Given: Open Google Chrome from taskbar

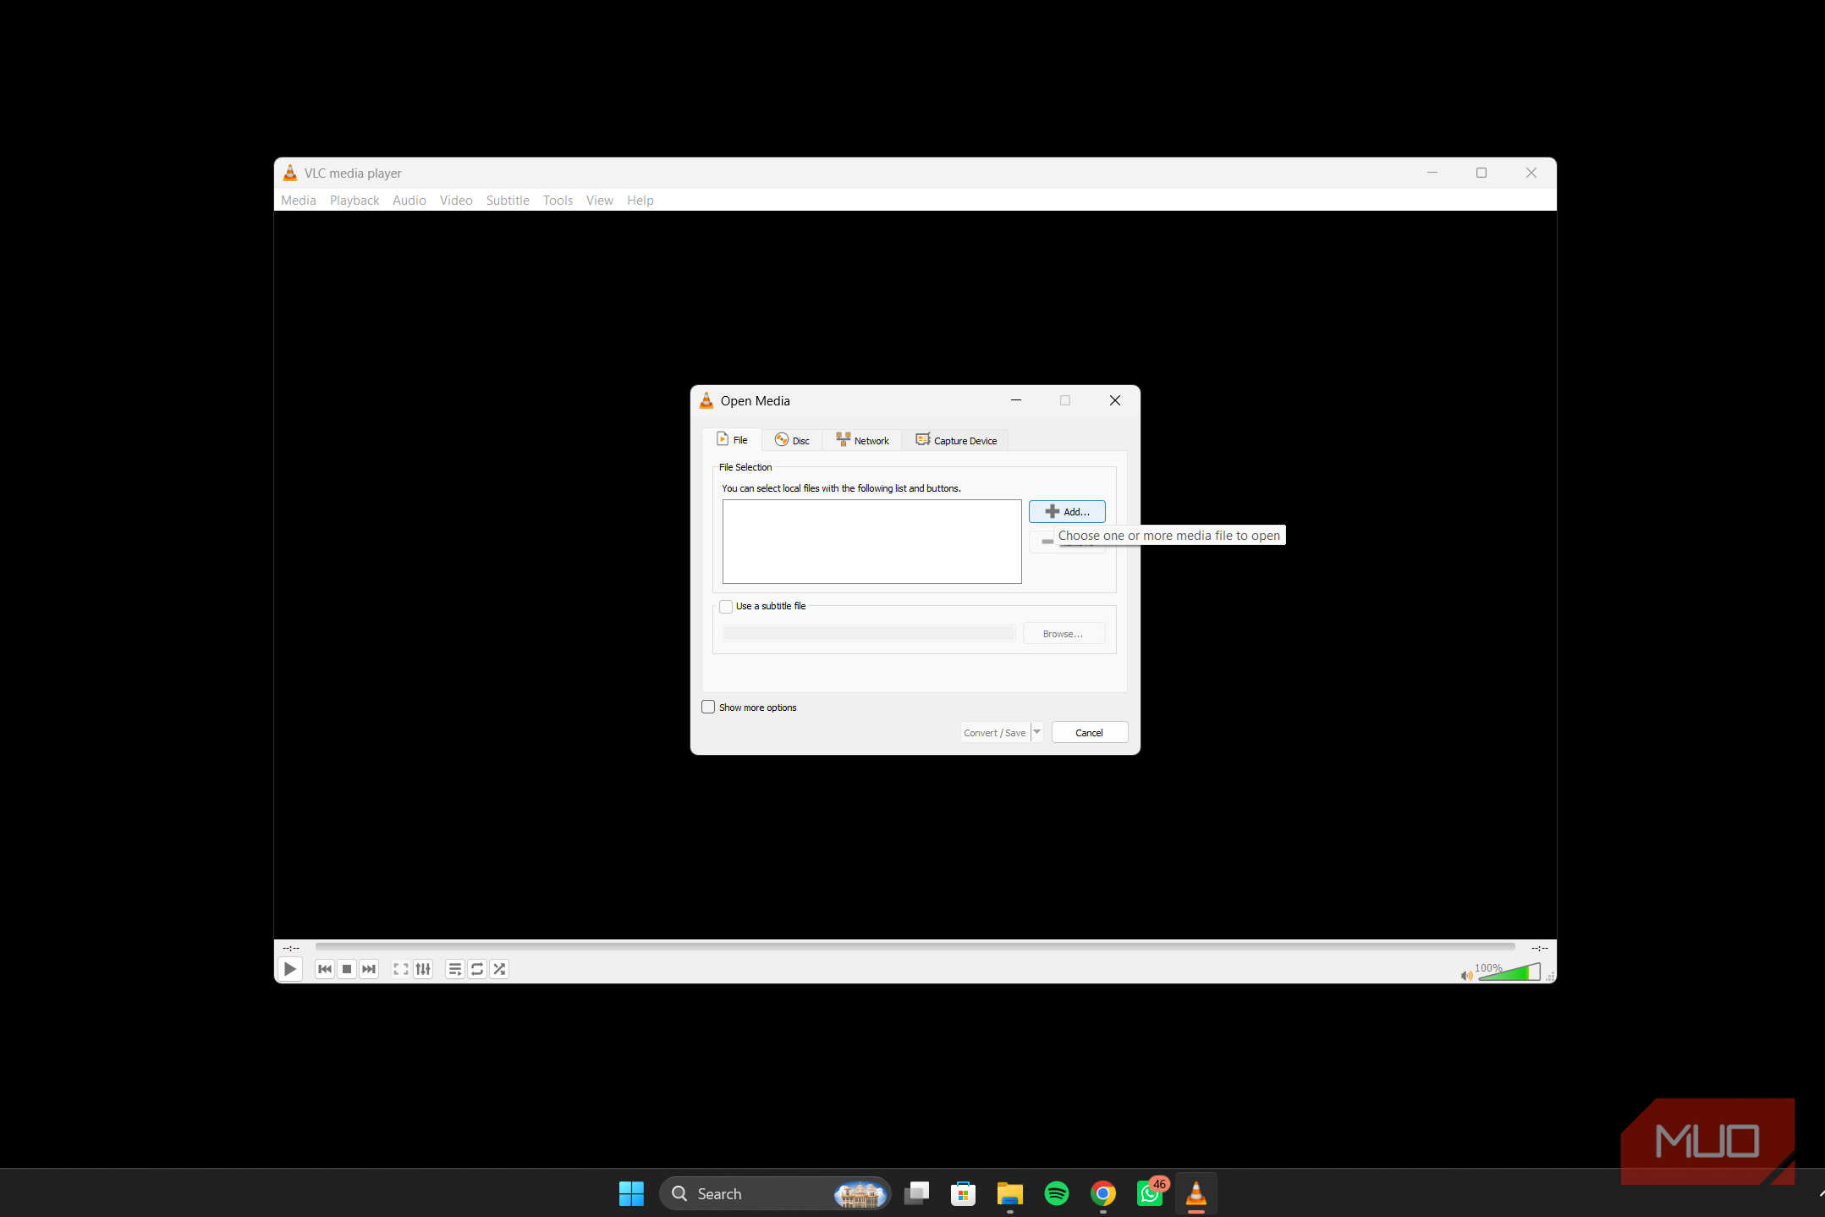Looking at the screenshot, I should click(1103, 1193).
